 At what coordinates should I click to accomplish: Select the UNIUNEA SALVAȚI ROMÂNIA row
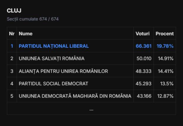click(x=51, y=59)
